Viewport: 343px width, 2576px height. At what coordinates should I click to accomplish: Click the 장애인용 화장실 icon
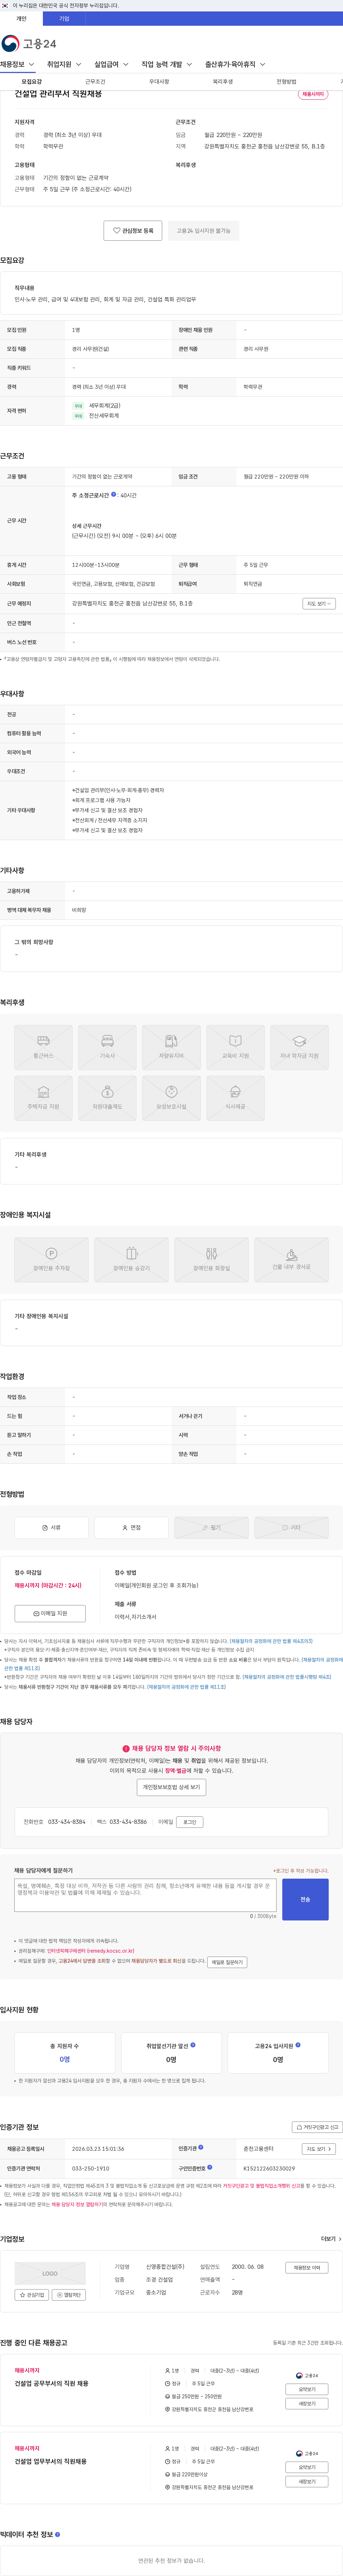211,1260
